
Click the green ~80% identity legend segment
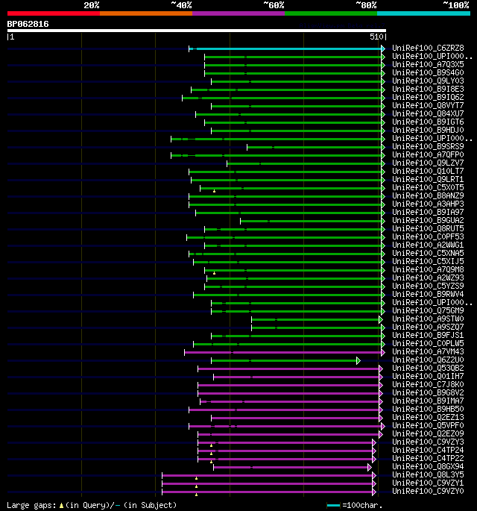click(331, 13)
